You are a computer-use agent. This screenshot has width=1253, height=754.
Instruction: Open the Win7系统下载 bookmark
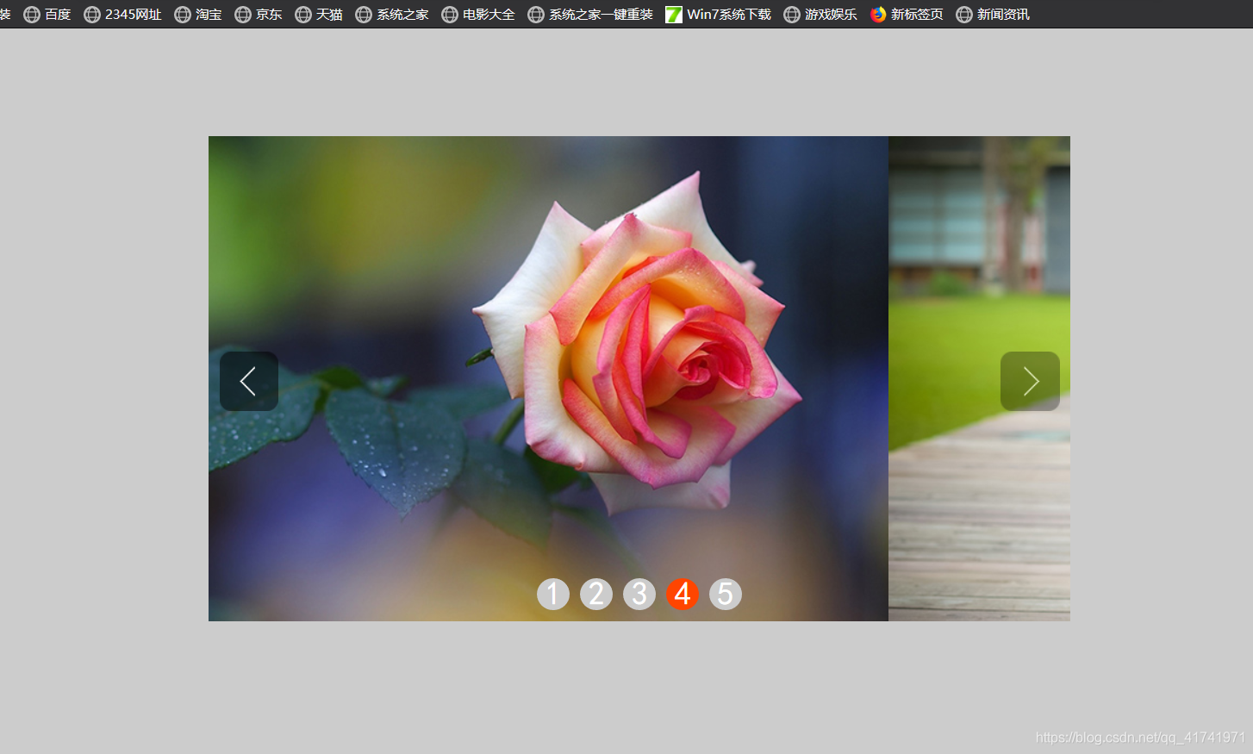point(719,15)
